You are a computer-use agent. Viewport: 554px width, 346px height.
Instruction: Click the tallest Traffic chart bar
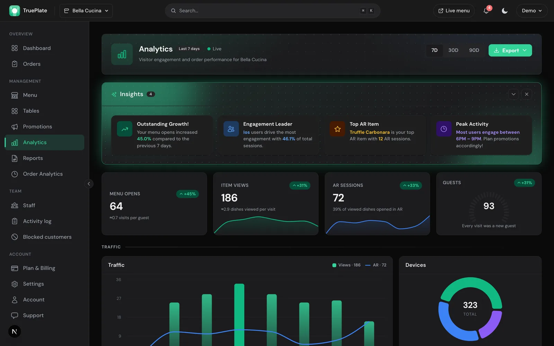coord(239,315)
